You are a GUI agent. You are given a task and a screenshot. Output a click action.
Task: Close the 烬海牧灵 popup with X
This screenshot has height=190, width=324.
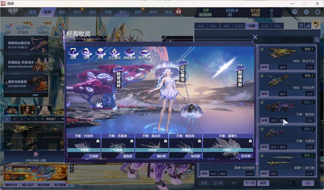click(x=255, y=37)
